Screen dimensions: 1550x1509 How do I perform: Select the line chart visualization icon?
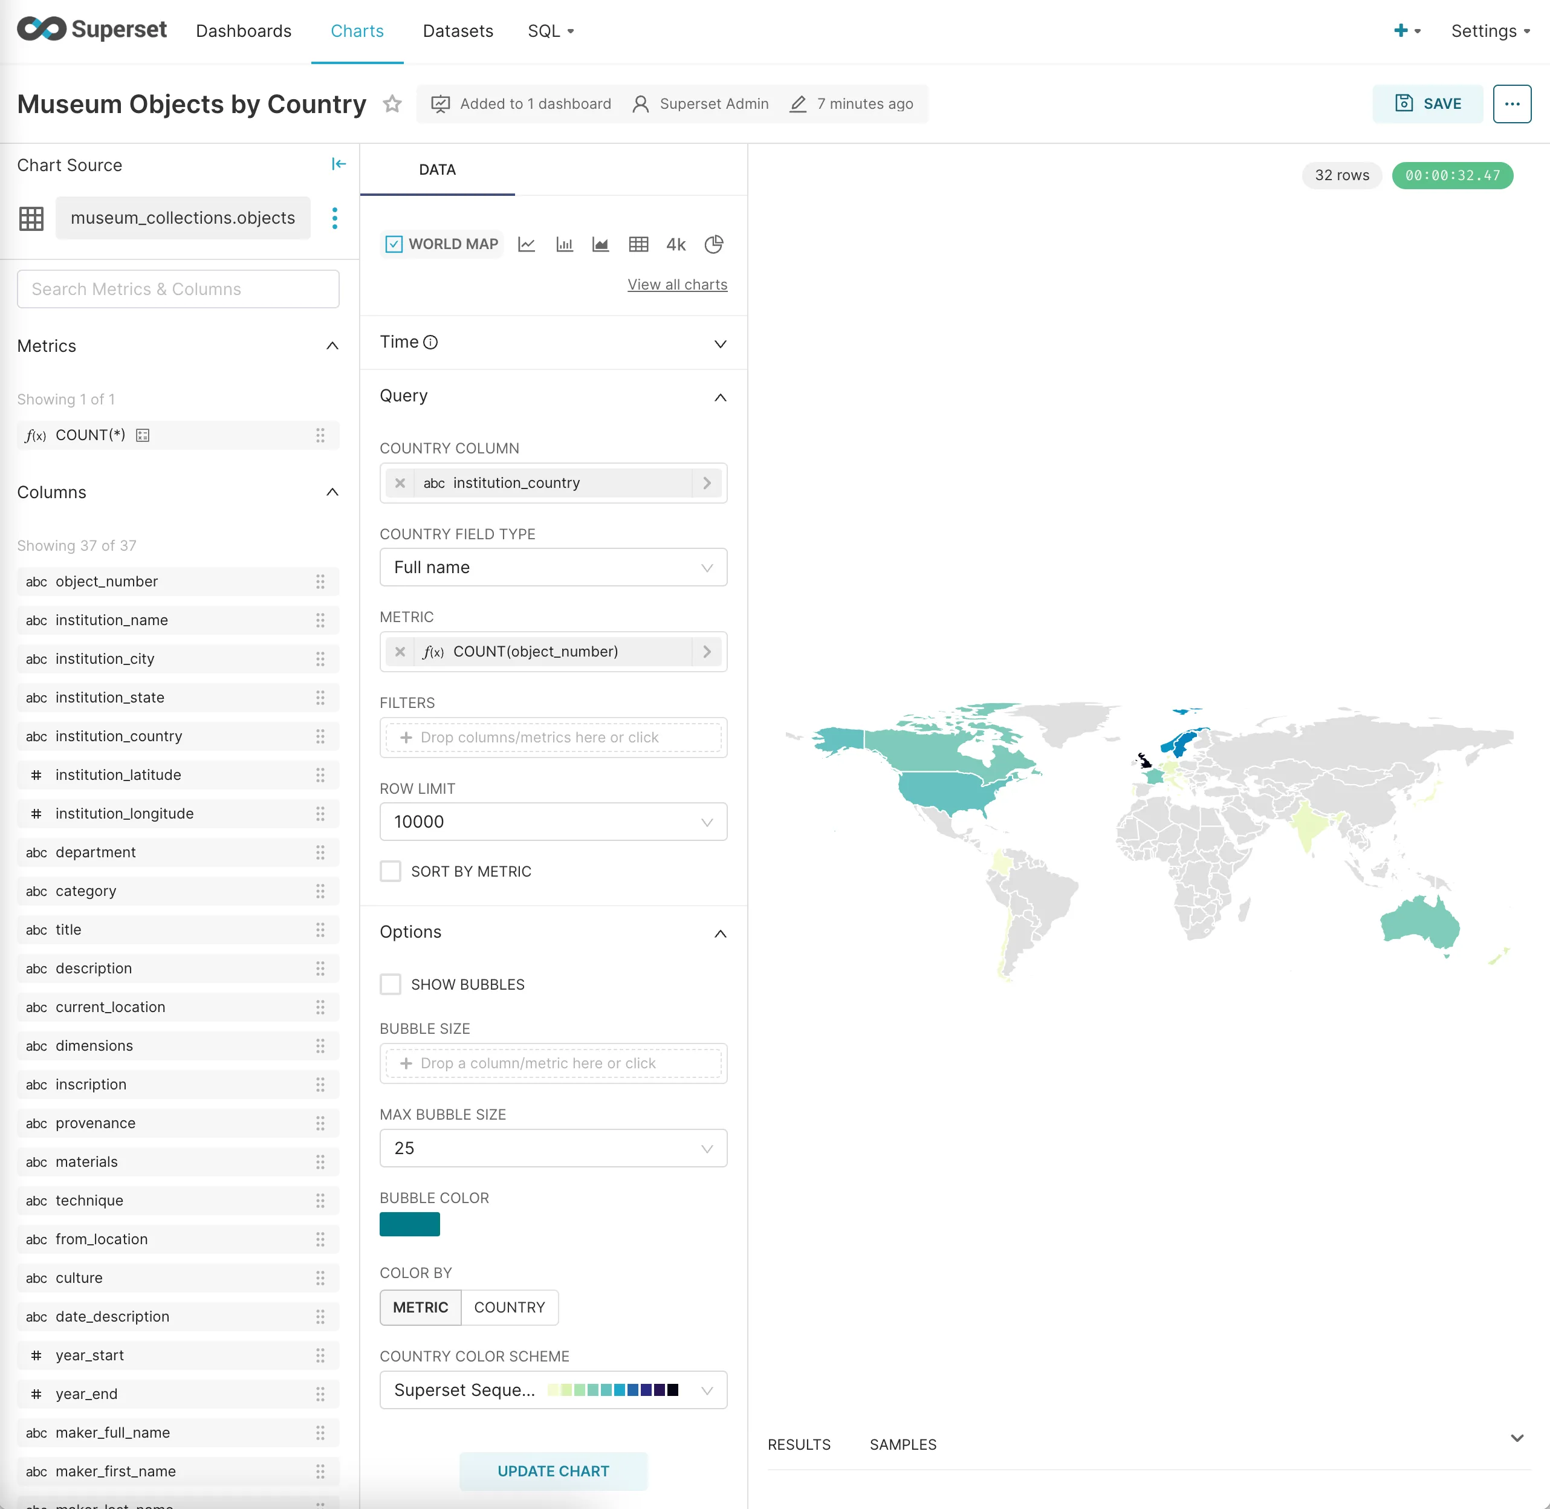pos(526,244)
